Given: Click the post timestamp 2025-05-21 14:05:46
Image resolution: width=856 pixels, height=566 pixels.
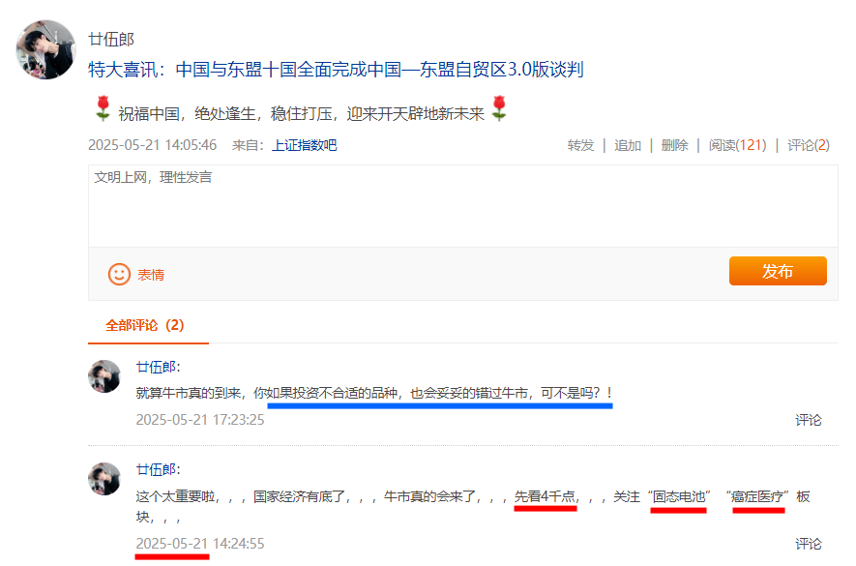Looking at the screenshot, I should (152, 145).
